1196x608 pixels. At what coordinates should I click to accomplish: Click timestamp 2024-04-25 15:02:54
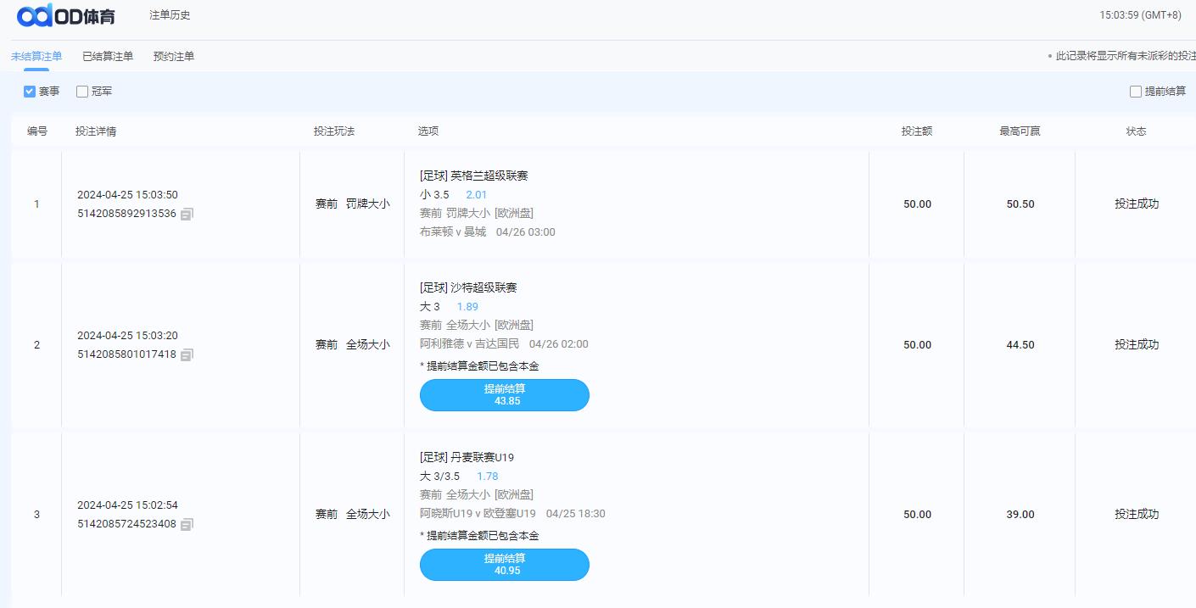(x=127, y=505)
